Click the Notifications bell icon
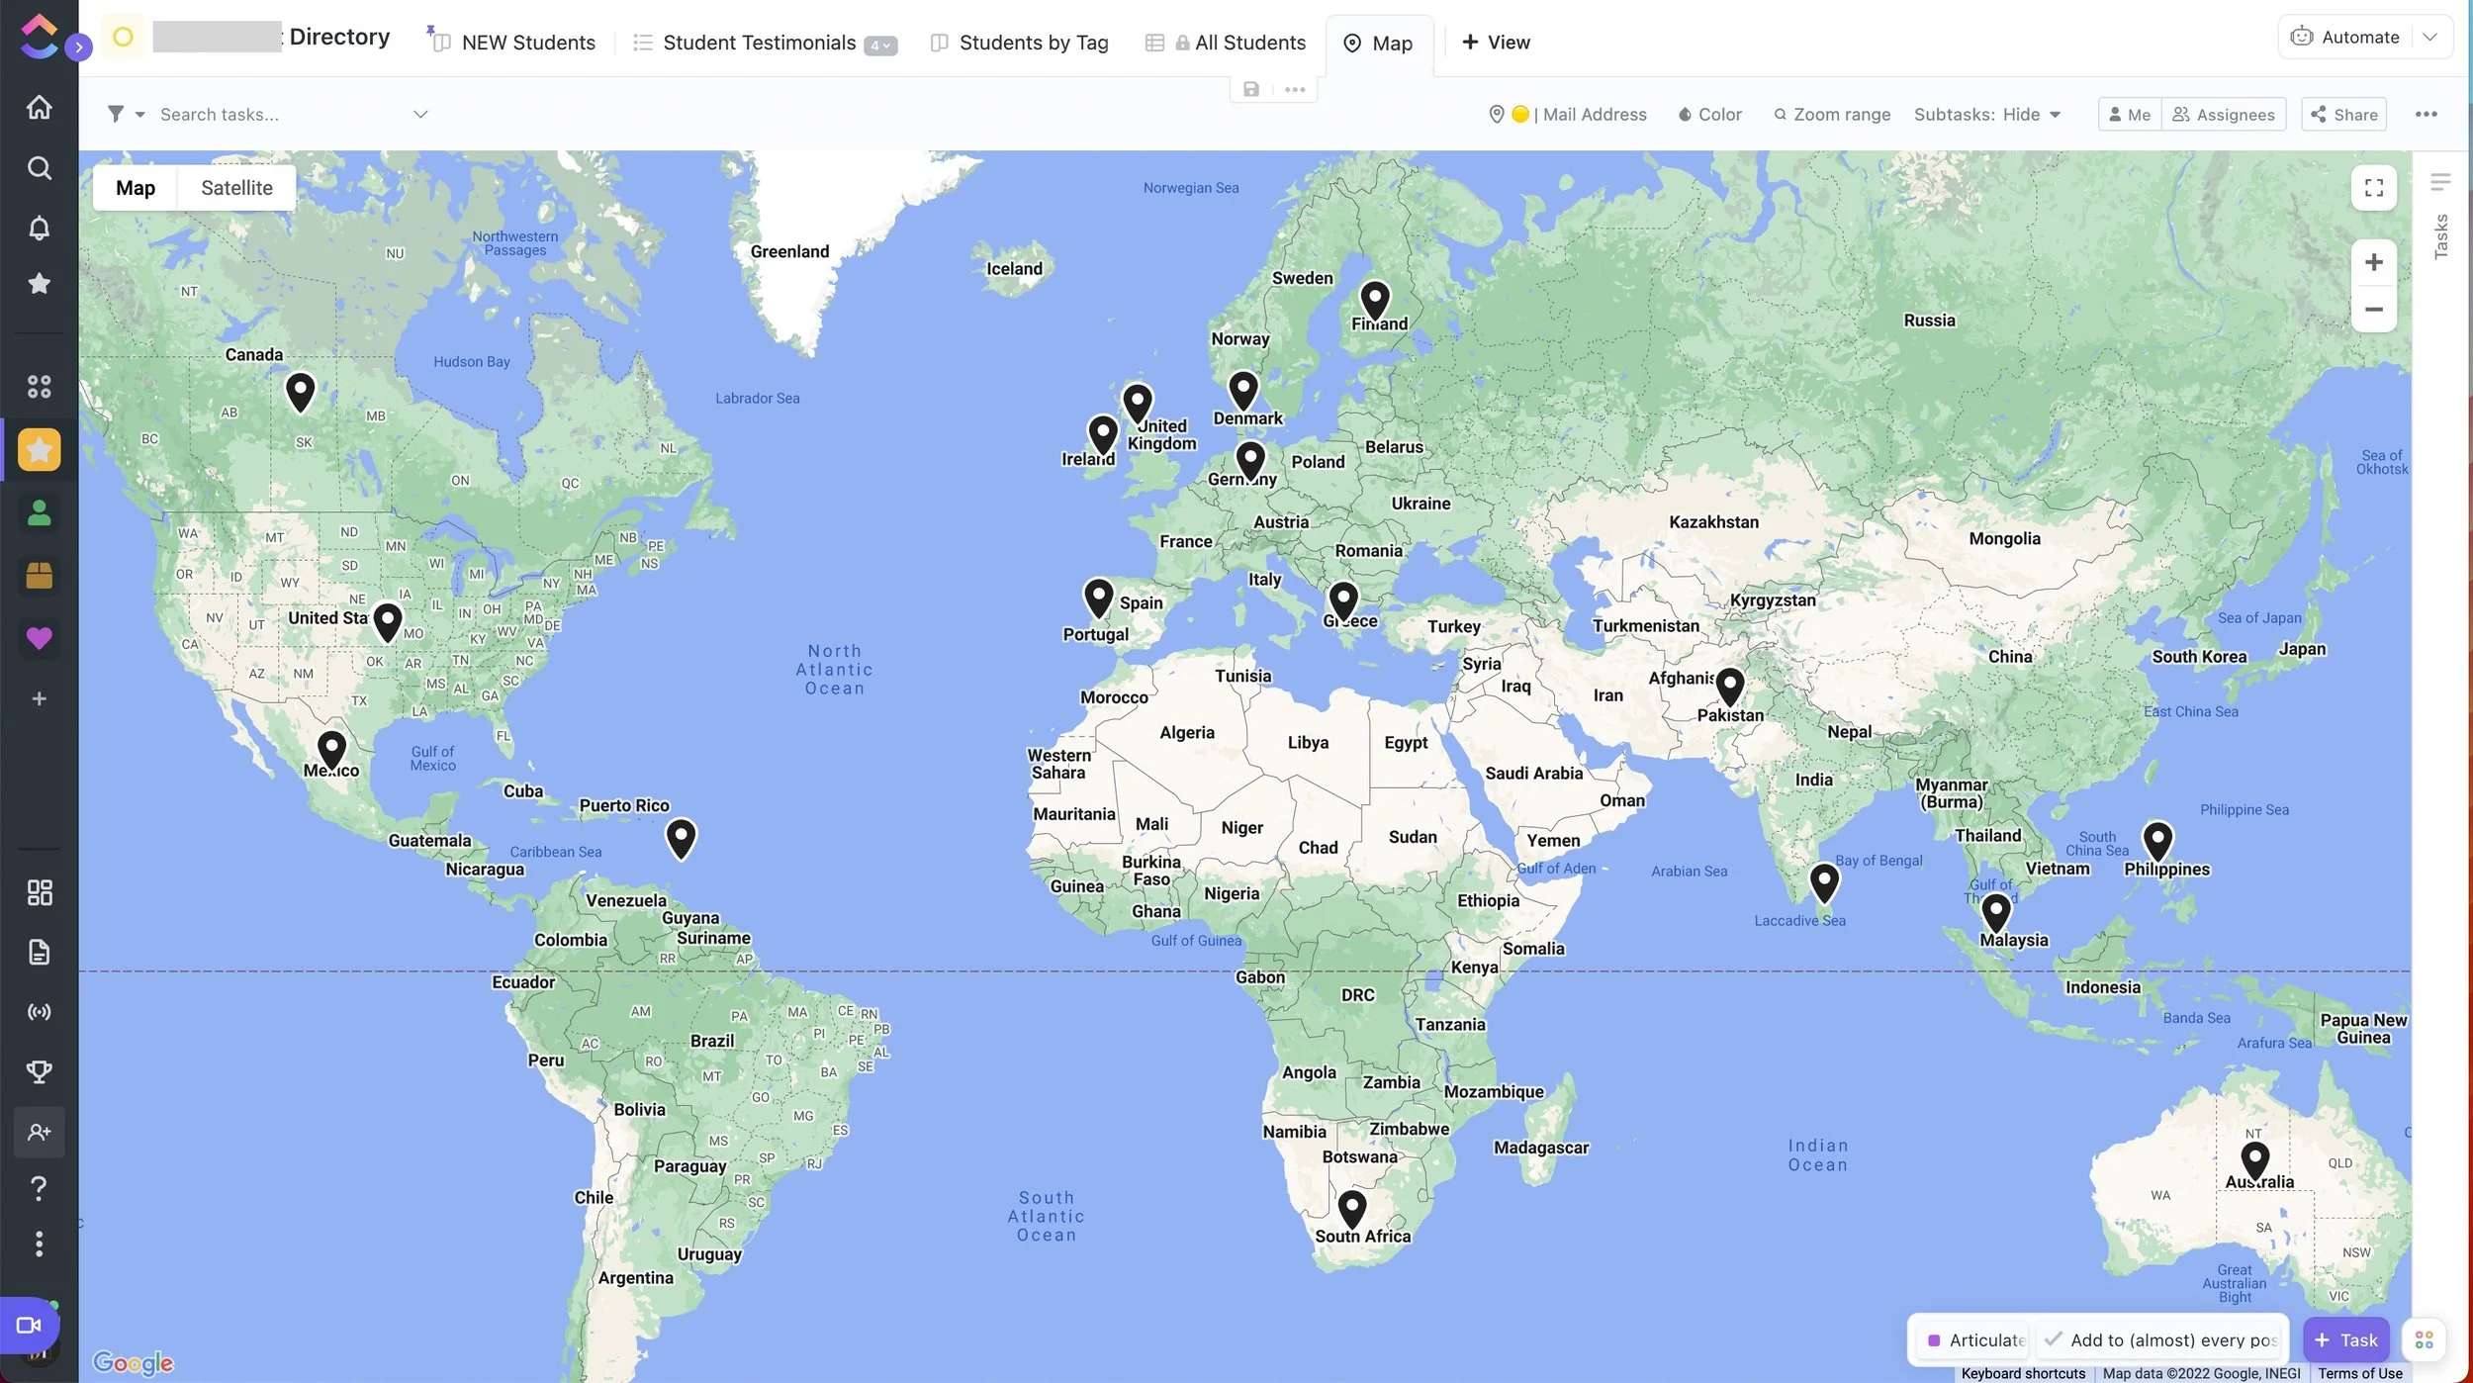 (39, 228)
